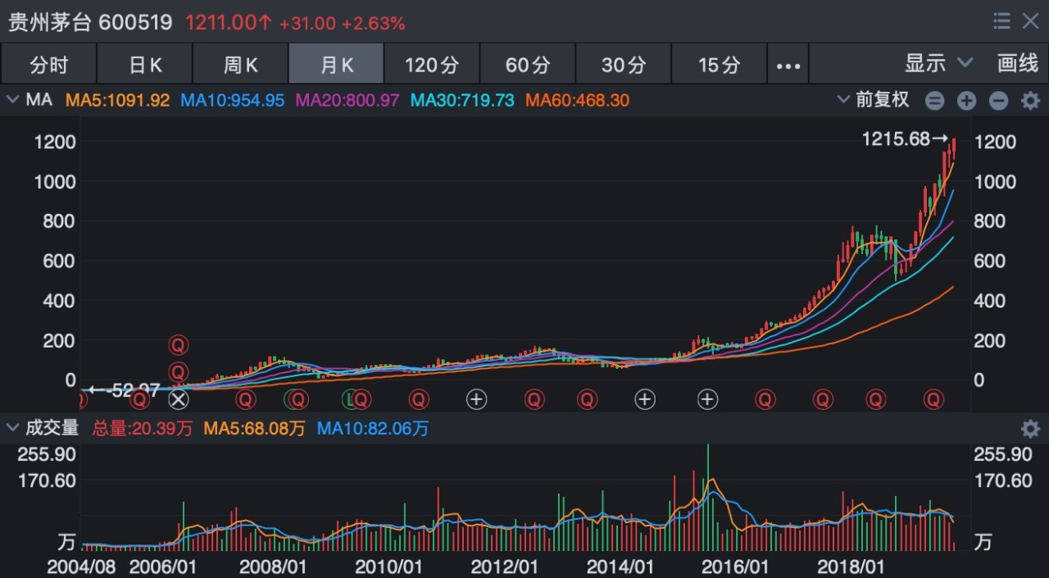1049x578 pixels.
Task: Collapse the 成交量 panel chevron
Action: click(x=12, y=427)
